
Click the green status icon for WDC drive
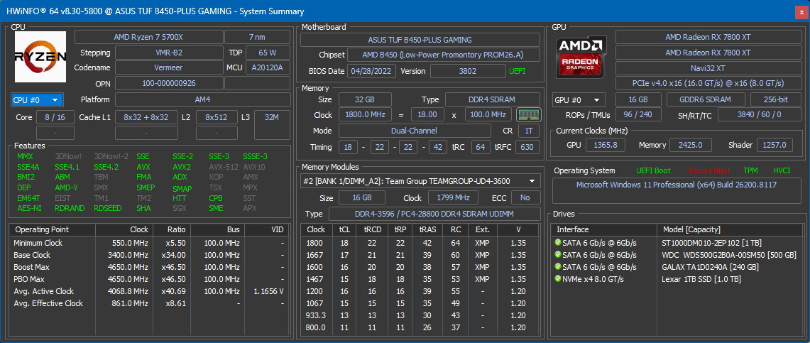click(x=558, y=254)
